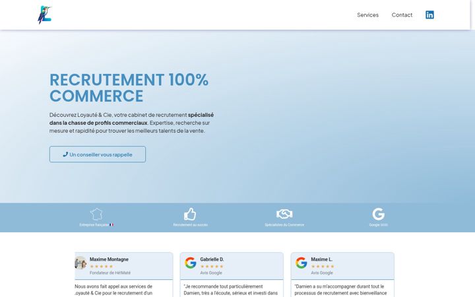Click Maxime Montagne's profile photo
The image size is (475, 297).
80,263
